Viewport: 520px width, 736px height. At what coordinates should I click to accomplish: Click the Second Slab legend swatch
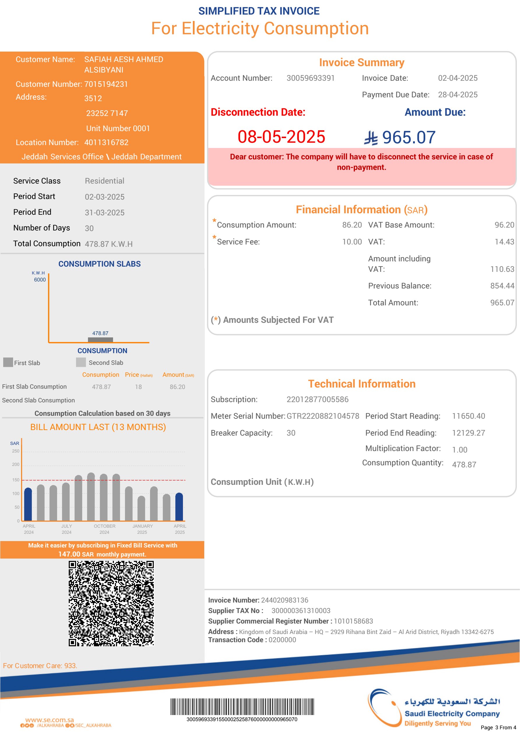[x=81, y=362]
